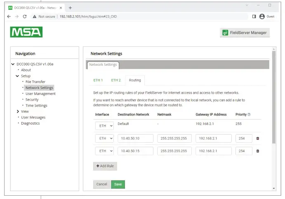Open Diagnostics in navigation

(x=31, y=123)
